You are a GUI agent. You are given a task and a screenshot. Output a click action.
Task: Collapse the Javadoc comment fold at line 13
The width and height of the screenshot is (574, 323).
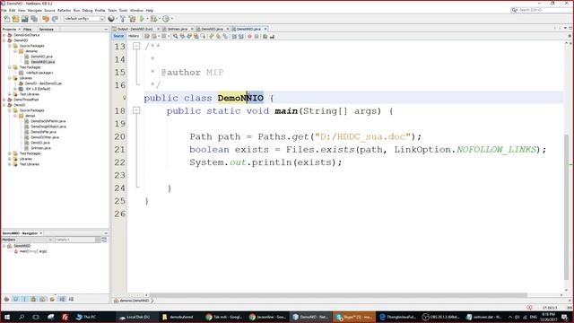[x=136, y=46]
